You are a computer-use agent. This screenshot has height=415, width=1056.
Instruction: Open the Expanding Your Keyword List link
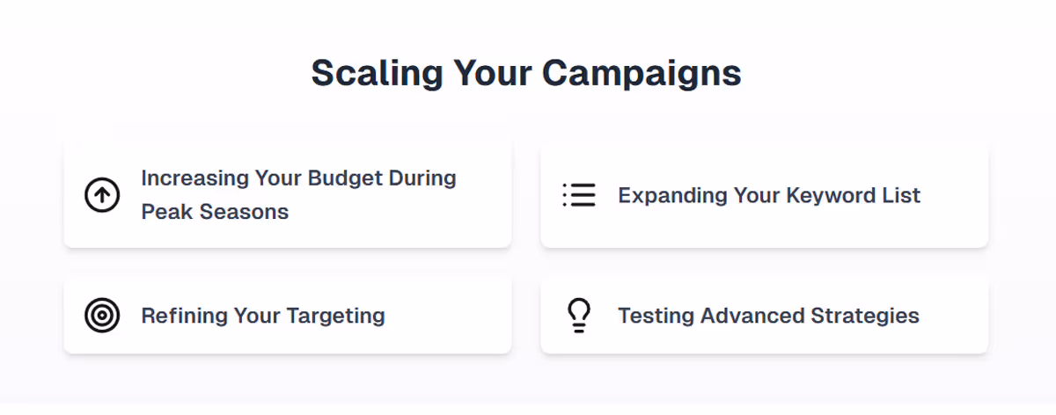pyautogui.click(x=769, y=194)
